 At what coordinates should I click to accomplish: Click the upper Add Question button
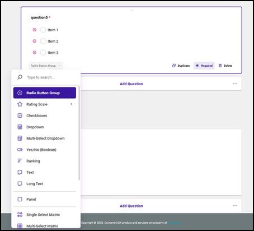(131, 84)
